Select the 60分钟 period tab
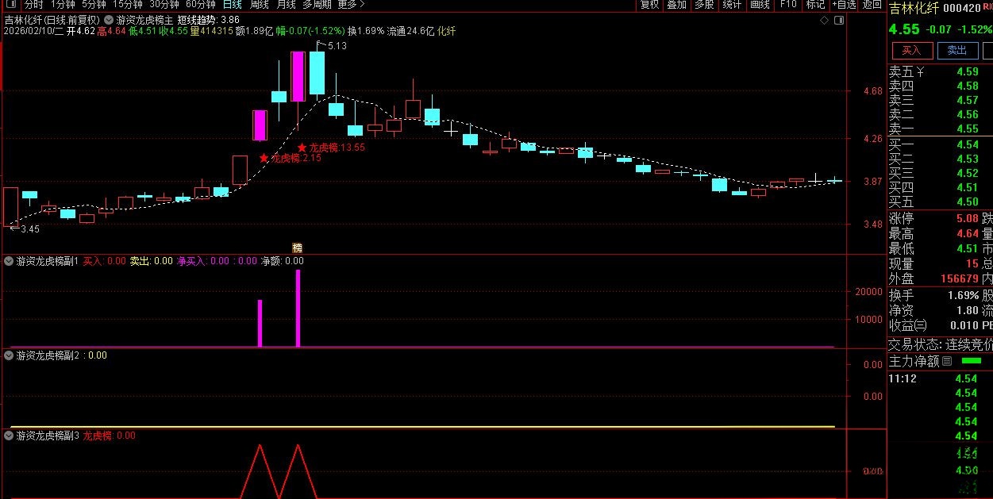The image size is (993, 499). coord(201,5)
